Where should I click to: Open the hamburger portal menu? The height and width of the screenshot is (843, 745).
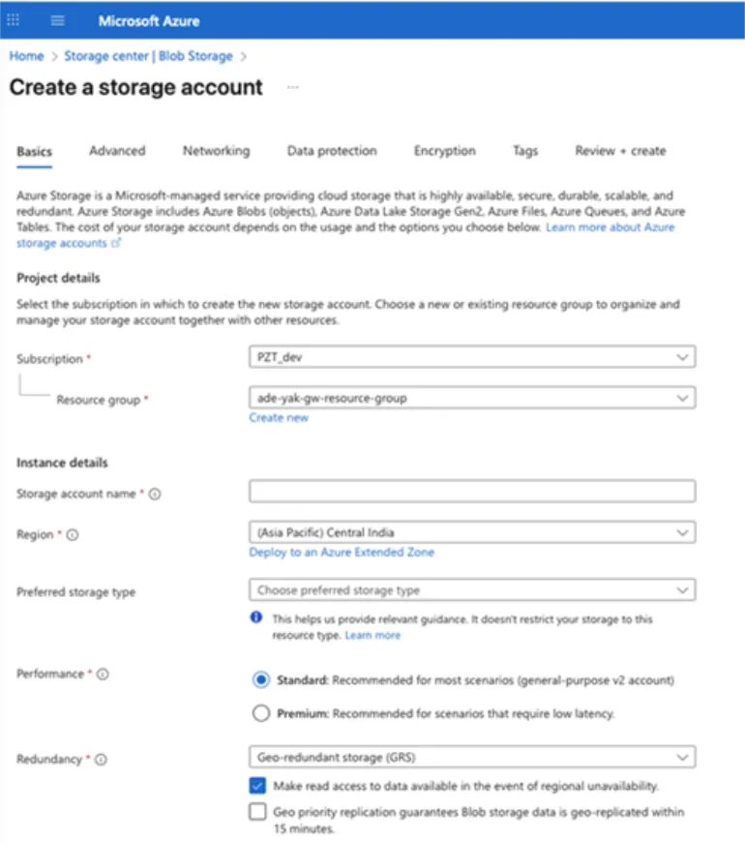[x=57, y=20]
